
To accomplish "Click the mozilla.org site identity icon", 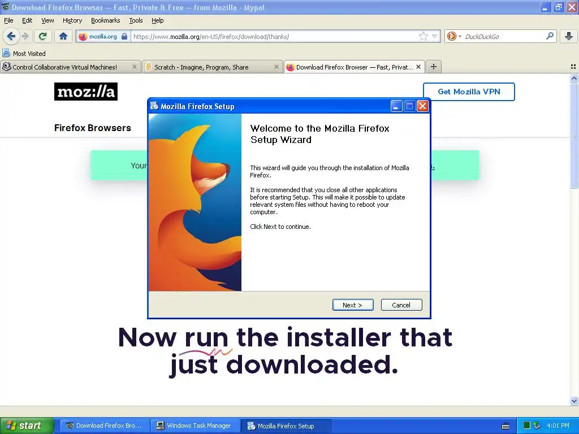I will pos(83,37).
